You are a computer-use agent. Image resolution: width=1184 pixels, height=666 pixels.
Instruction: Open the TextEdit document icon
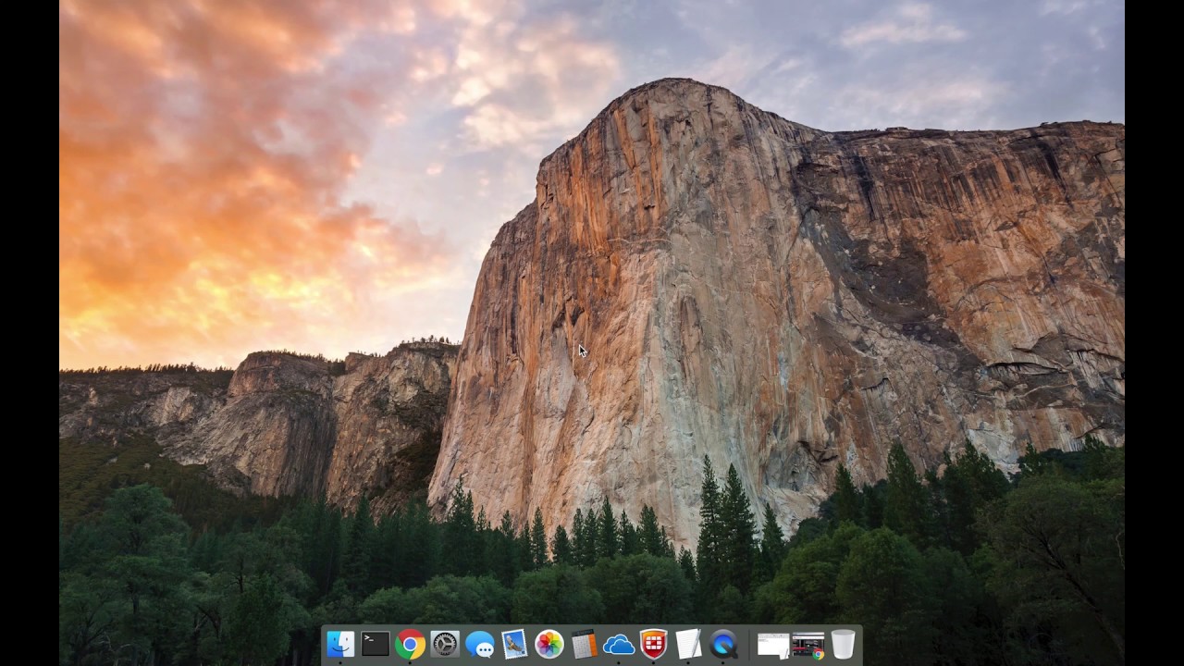(688, 644)
